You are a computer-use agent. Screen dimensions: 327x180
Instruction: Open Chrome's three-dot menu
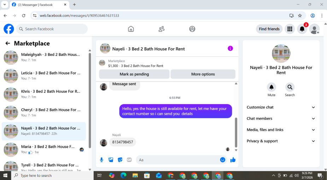(322, 16)
